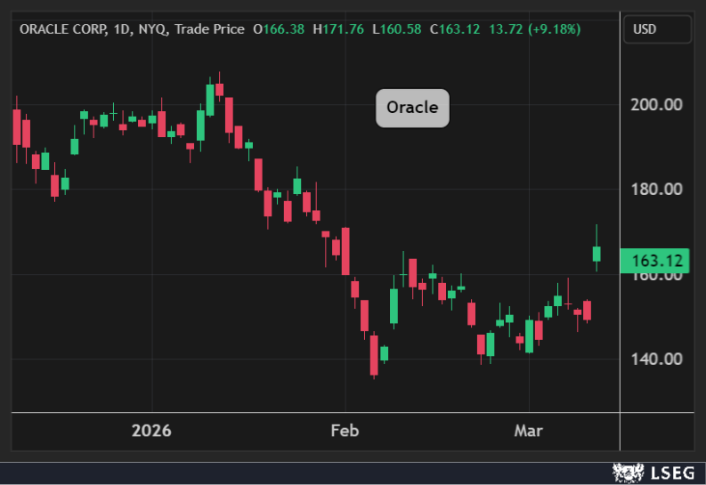Image resolution: width=706 pixels, height=485 pixels.
Task: Click the 160.00 price axis label
Action: click(x=656, y=276)
